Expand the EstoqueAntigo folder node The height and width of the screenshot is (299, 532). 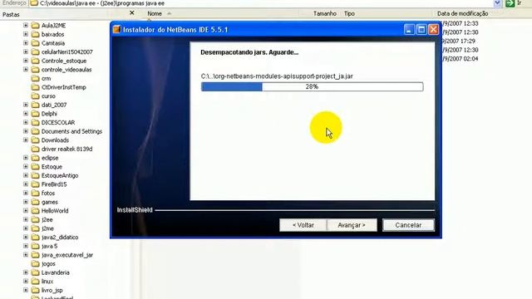(26, 175)
